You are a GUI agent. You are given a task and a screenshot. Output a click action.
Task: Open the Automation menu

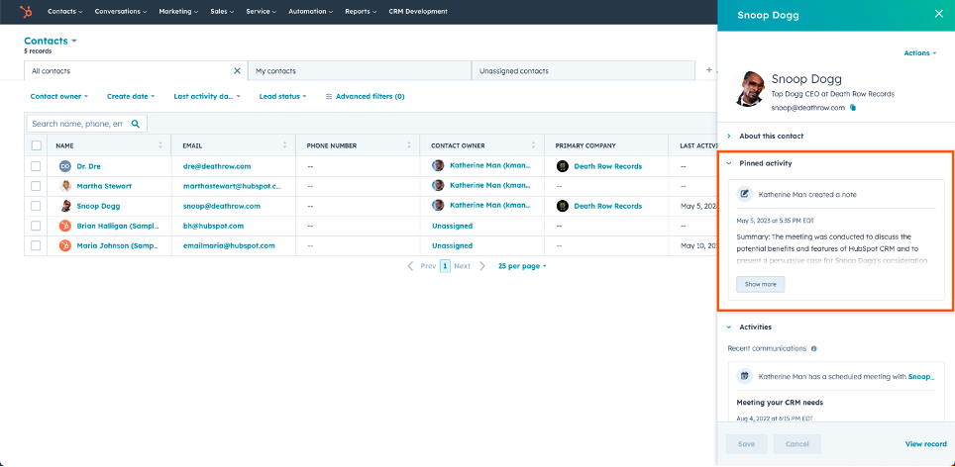coord(311,12)
